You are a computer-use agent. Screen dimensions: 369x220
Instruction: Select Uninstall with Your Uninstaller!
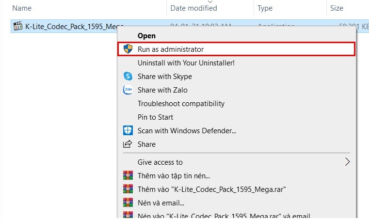[x=186, y=63]
